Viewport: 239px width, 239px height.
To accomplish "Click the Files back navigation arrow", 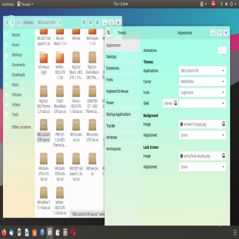I will tap(7, 22).
